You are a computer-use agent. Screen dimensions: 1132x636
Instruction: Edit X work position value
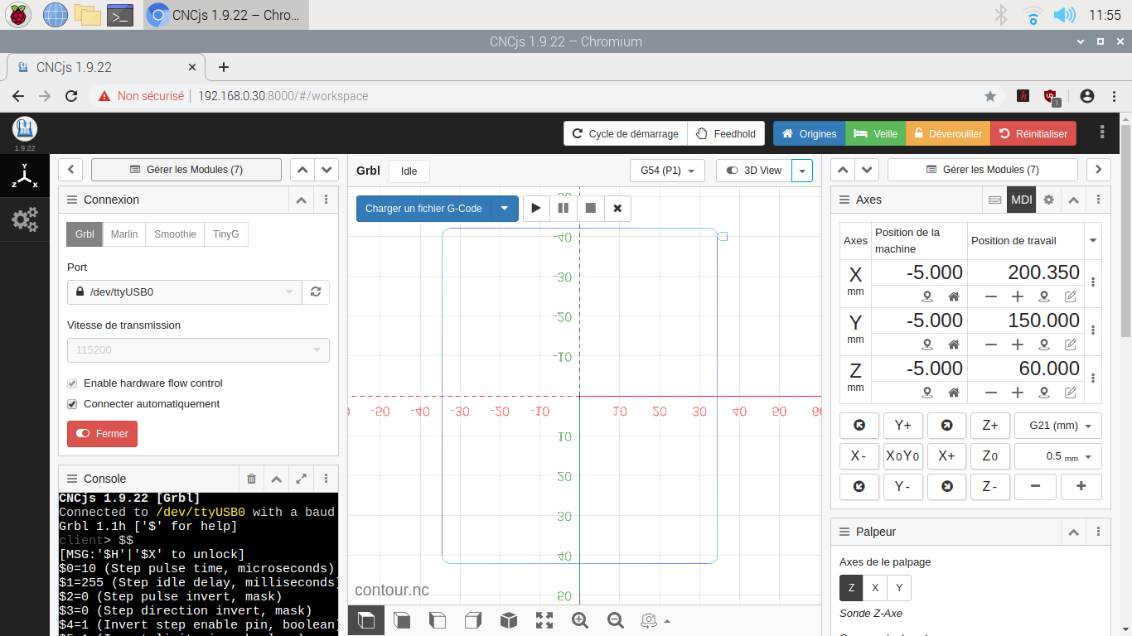click(x=1071, y=296)
